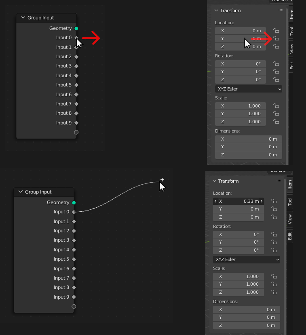Lock Location Y in the lower Transform panel
This screenshot has width=306, height=335.
[274, 209]
